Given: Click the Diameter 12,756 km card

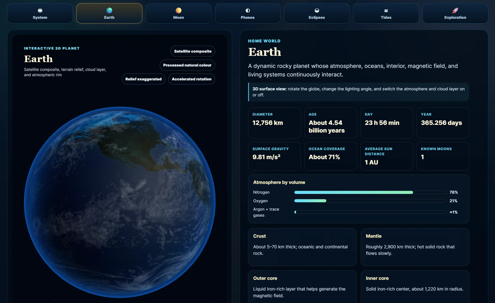Looking at the screenshot, I should 274,123.
